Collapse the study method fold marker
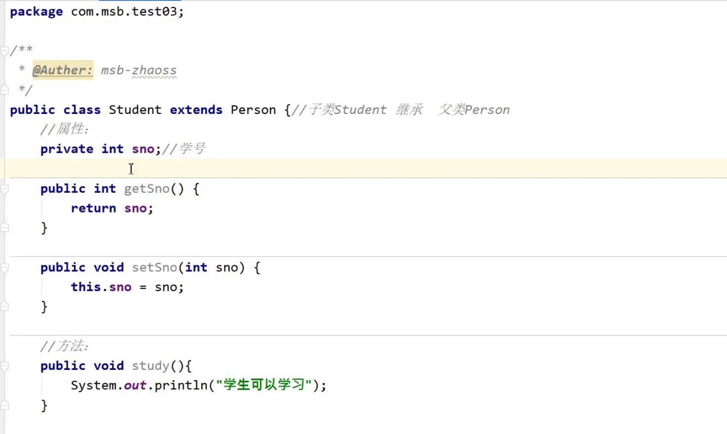This screenshot has height=434, width=727. [x=4, y=366]
